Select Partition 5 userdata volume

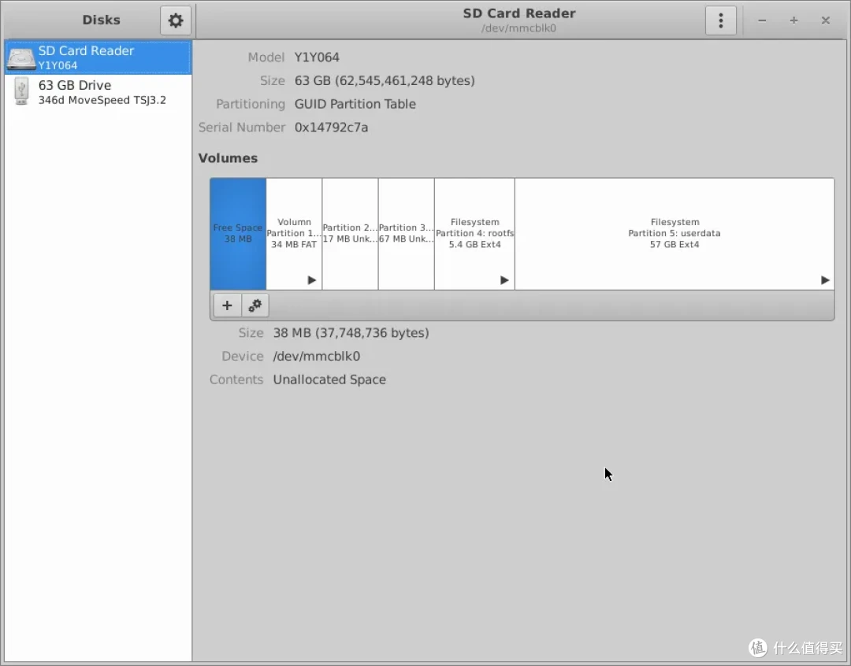tap(674, 234)
